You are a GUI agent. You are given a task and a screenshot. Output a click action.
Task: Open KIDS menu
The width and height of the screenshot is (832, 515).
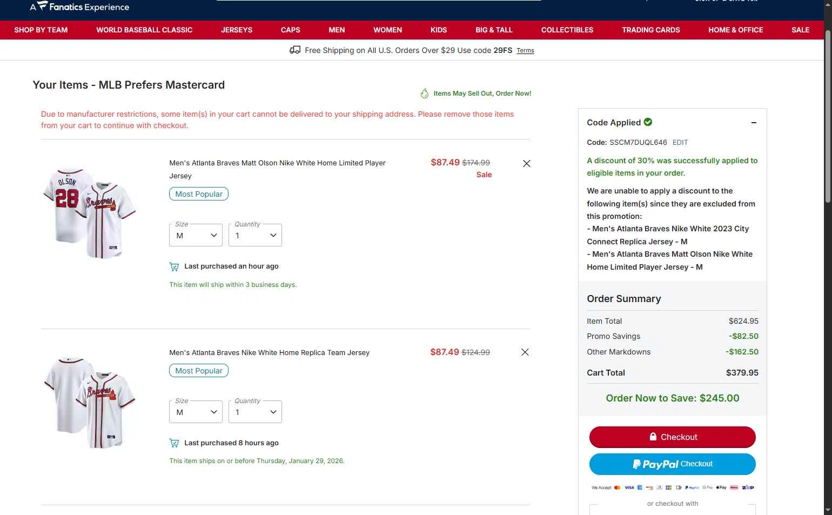tap(439, 30)
